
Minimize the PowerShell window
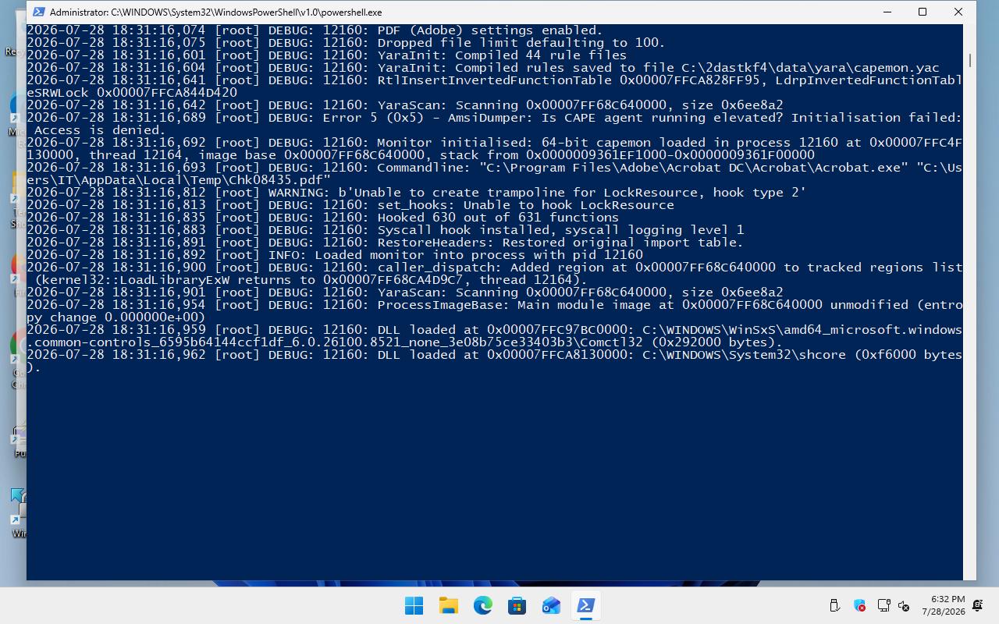tap(887, 12)
